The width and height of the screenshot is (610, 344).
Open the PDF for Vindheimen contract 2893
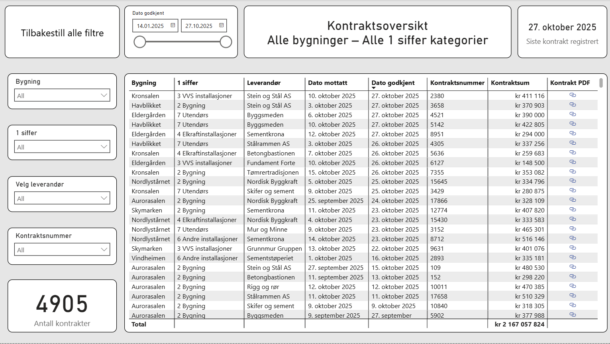point(573,257)
